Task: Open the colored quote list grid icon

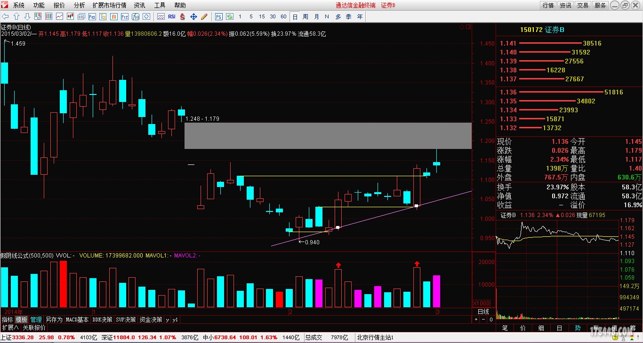Action: click(x=48, y=16)
